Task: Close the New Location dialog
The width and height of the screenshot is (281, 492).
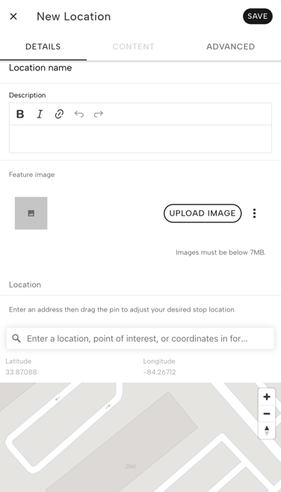Action: point(13,16)
